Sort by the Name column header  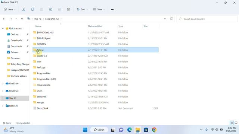38,26
